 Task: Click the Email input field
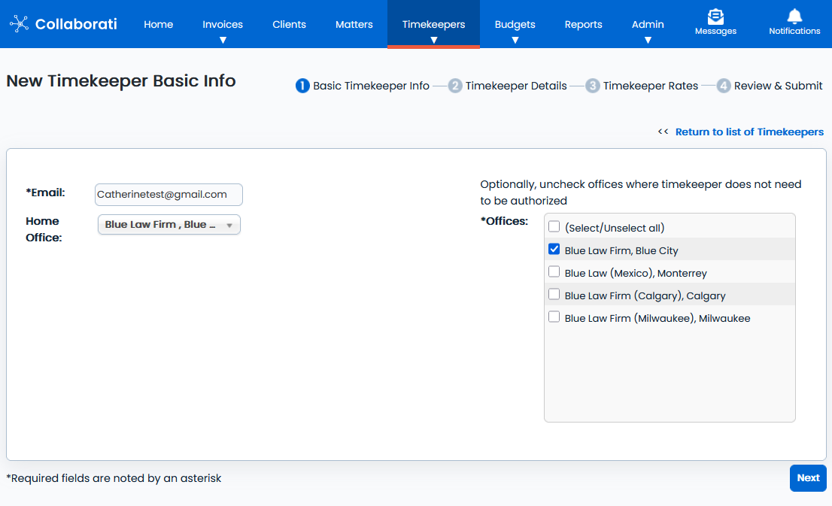(169, 195)
